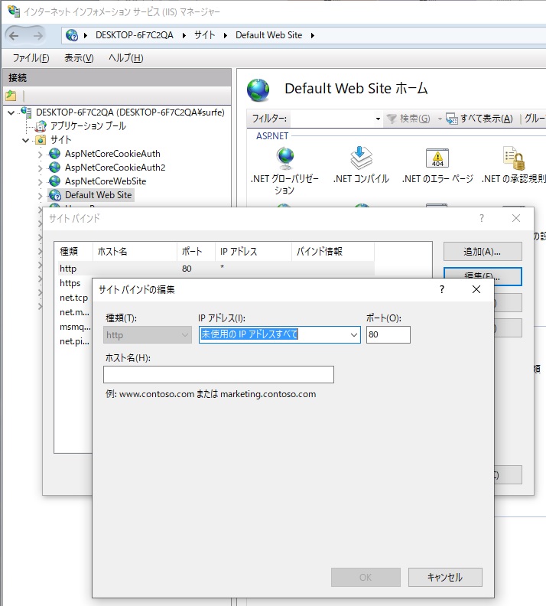Viewport: 546px width, 606px height.
Task: Collapse the サイト tree node
Action: pos(25,140)
